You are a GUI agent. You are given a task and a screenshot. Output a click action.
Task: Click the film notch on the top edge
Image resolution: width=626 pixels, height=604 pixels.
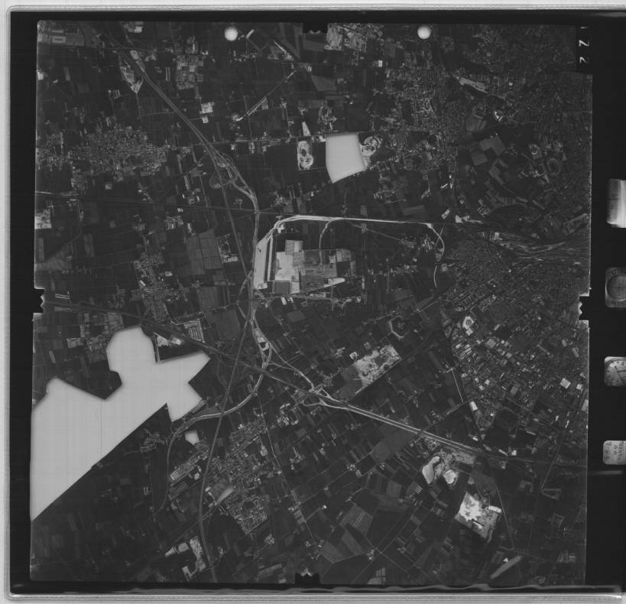[314, 28]
